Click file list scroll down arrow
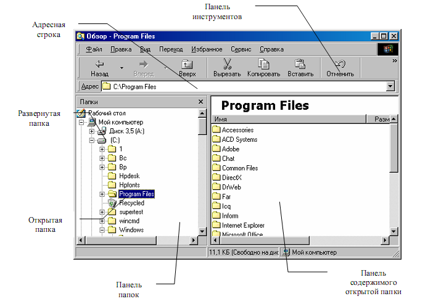This screenshot has width=428, height=304. click(x=393, y=231)
